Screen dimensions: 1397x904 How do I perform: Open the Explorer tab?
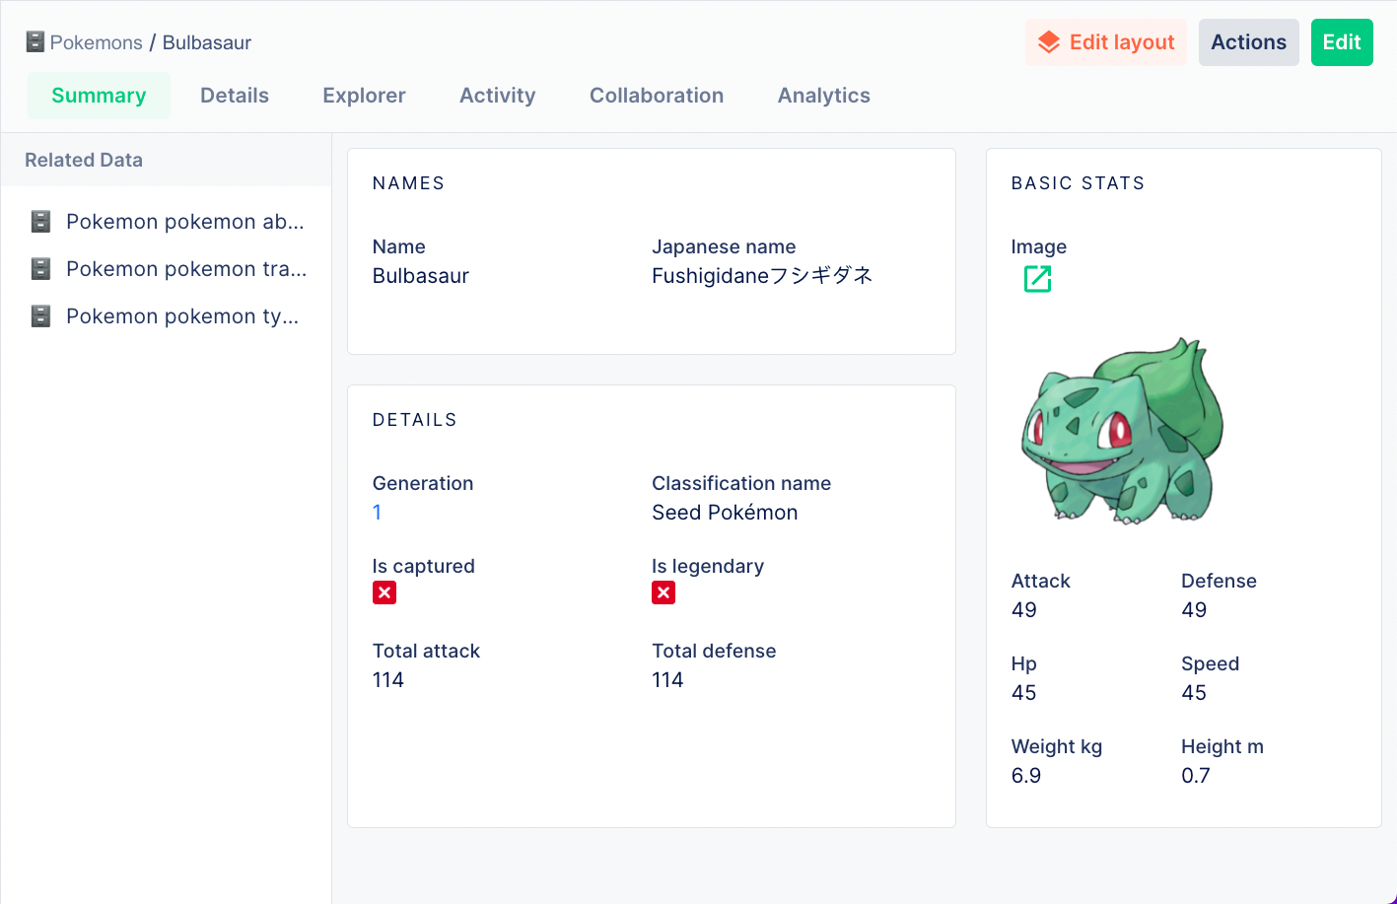[365, 96]
